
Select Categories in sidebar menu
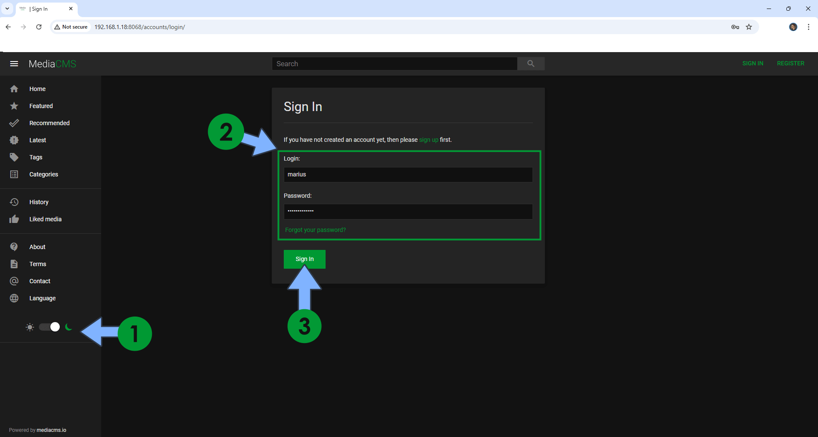[44, 174]
